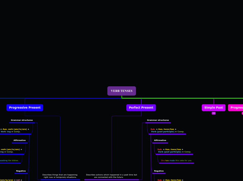Screen dimensions: 243x181
Task: Select Negative node in Perfect Present branch
Action: [x=159, y=171]
